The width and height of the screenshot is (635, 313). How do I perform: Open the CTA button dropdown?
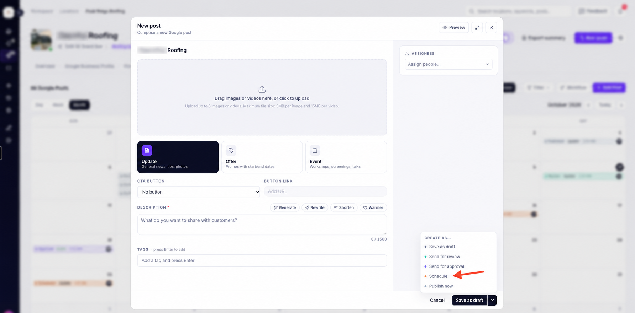[199, 192]
